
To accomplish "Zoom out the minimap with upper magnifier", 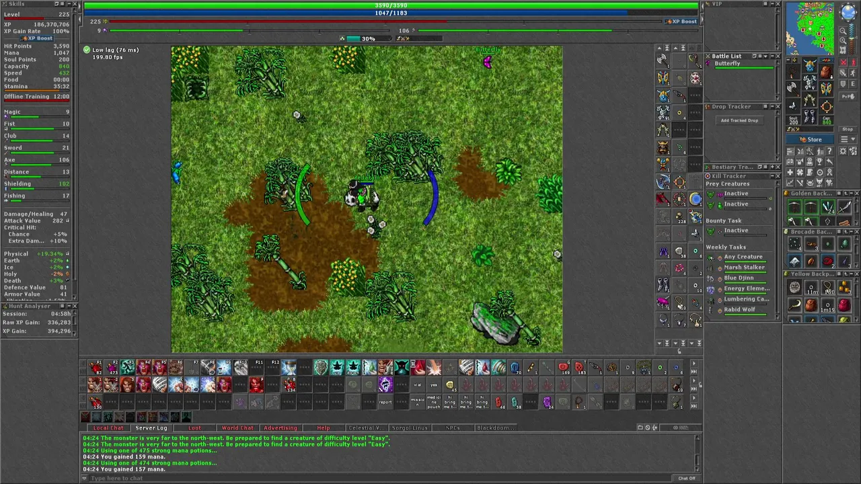I will click(x=843, y=31).
